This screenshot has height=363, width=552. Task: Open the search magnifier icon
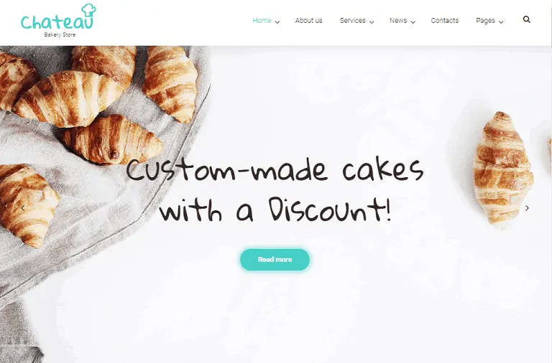526,19
